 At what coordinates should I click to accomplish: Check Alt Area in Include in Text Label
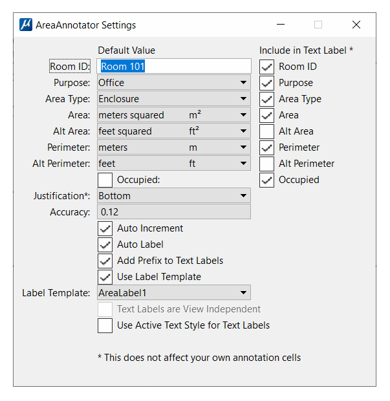(x=266, y=131)
